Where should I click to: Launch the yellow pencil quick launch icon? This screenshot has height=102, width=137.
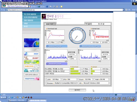23,98
